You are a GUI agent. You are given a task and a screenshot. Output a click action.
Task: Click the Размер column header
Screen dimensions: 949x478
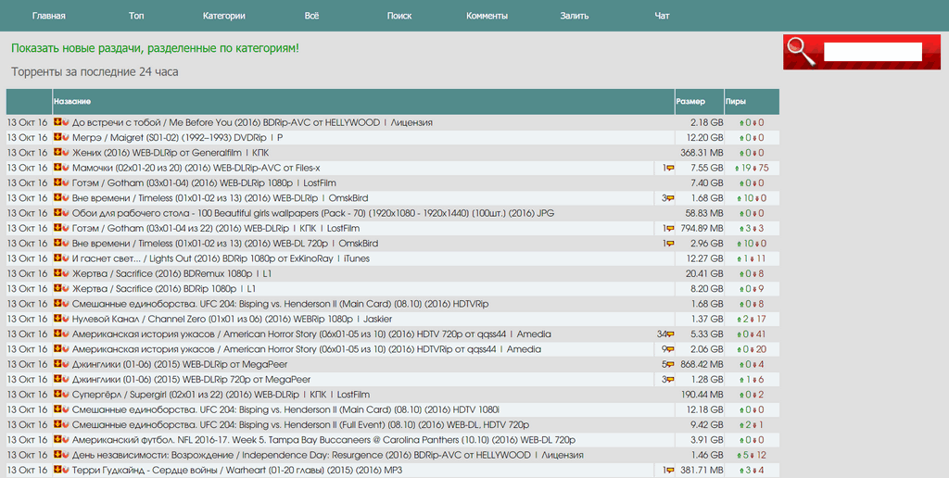coord(690,101)
